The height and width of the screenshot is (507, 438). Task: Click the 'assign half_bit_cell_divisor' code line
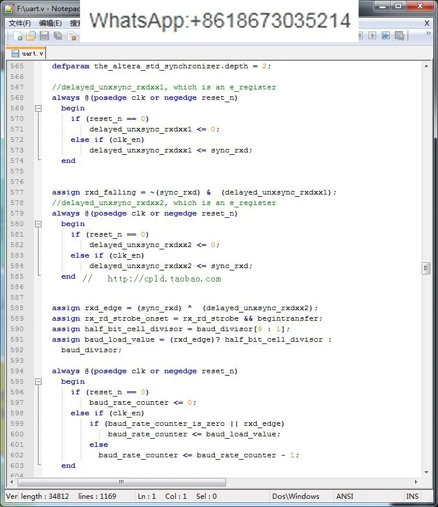coord(171,329)
